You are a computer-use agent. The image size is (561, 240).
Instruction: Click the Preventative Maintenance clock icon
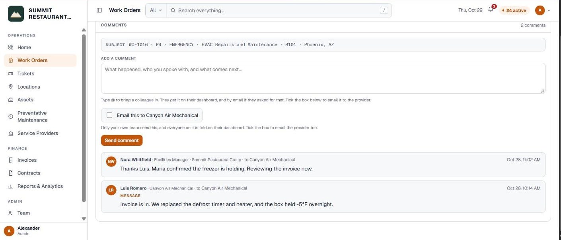11,116
